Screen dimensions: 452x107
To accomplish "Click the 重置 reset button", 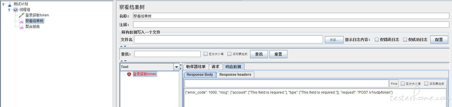I will 278,54.
